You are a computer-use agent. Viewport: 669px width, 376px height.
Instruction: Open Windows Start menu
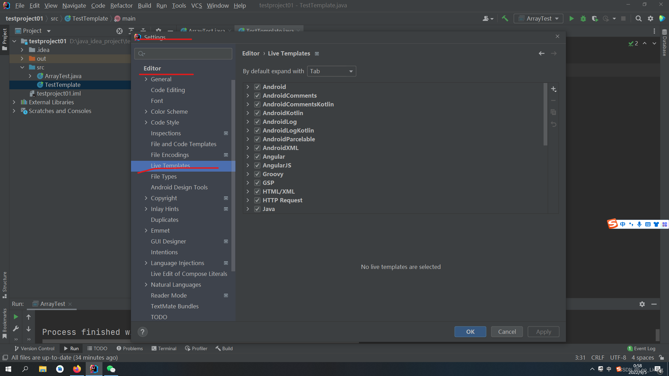(8, 369)
